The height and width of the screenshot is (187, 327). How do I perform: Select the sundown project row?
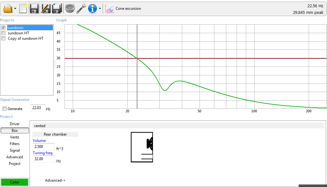pos(30,27)
